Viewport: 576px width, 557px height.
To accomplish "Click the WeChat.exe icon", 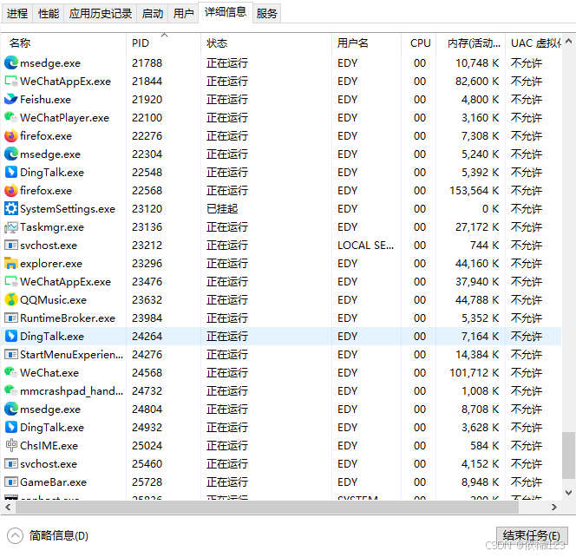I will pos(11,372).
